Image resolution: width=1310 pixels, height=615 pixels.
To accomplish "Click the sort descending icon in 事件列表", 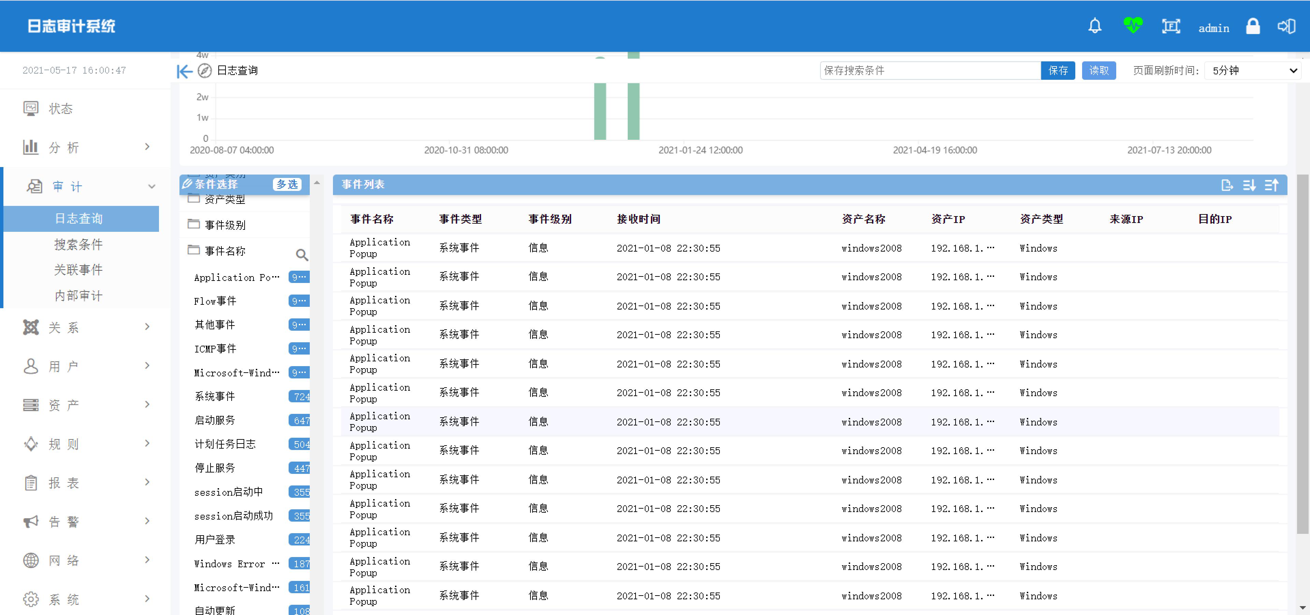I will point(1249,185).
